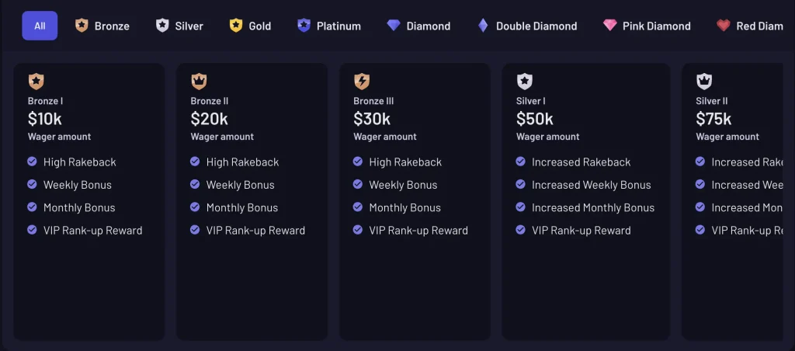Image resolution: width=795 pixels, height=351 pixels.
Task: Select the All filter tab
Action: 40,26
